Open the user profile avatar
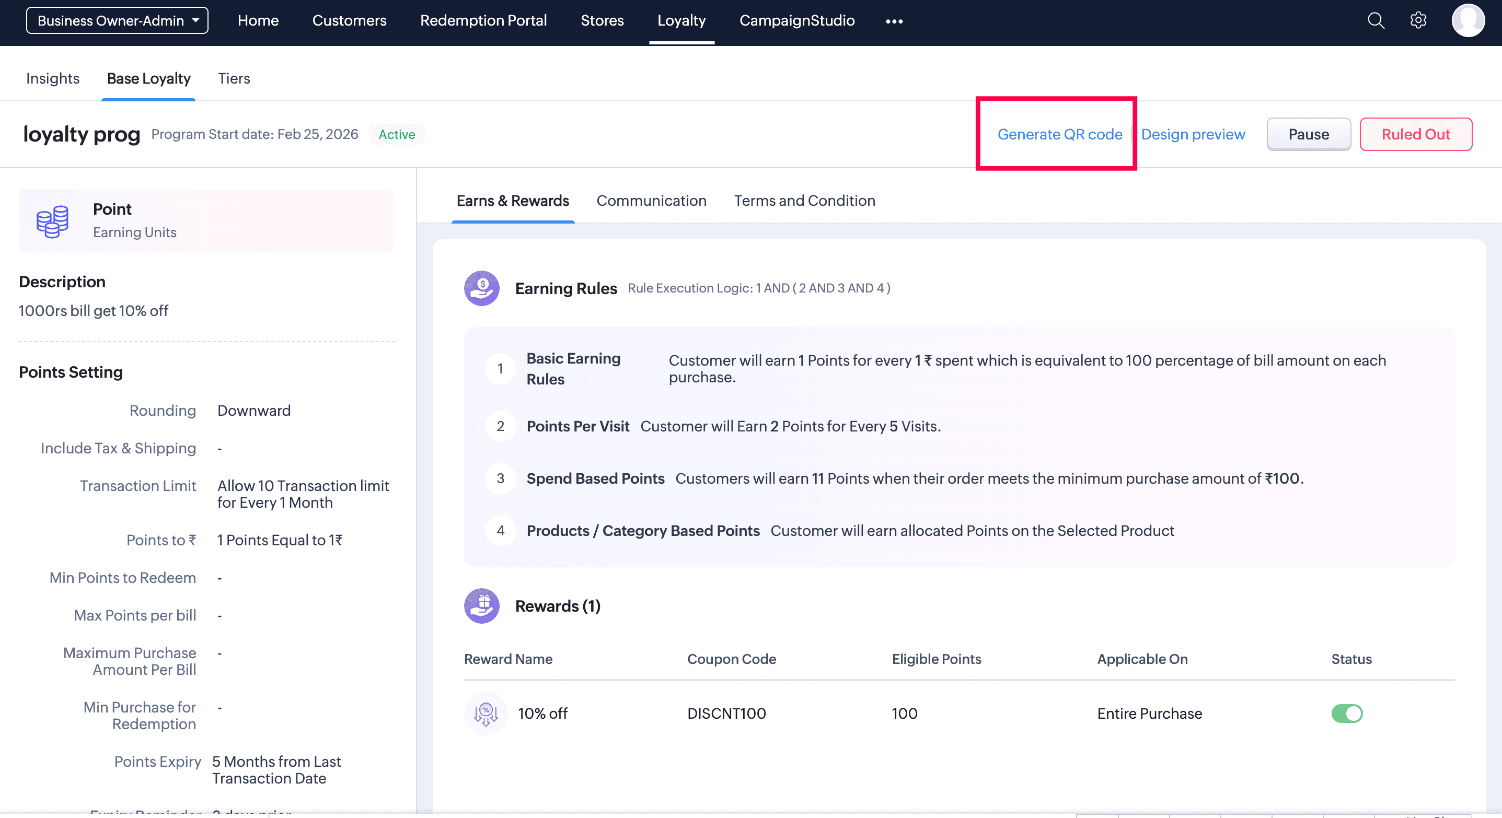The image size is (1502, 818). [1468, 20]
